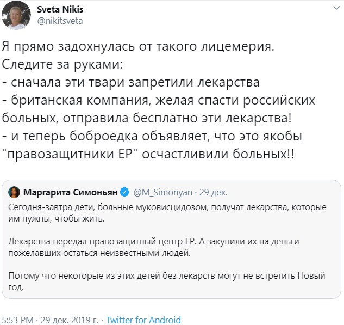Click the blue verified badge
Image resolution: width=344 pixels, height=325 pixels.
pyautogui.click(x=124, y=192)
